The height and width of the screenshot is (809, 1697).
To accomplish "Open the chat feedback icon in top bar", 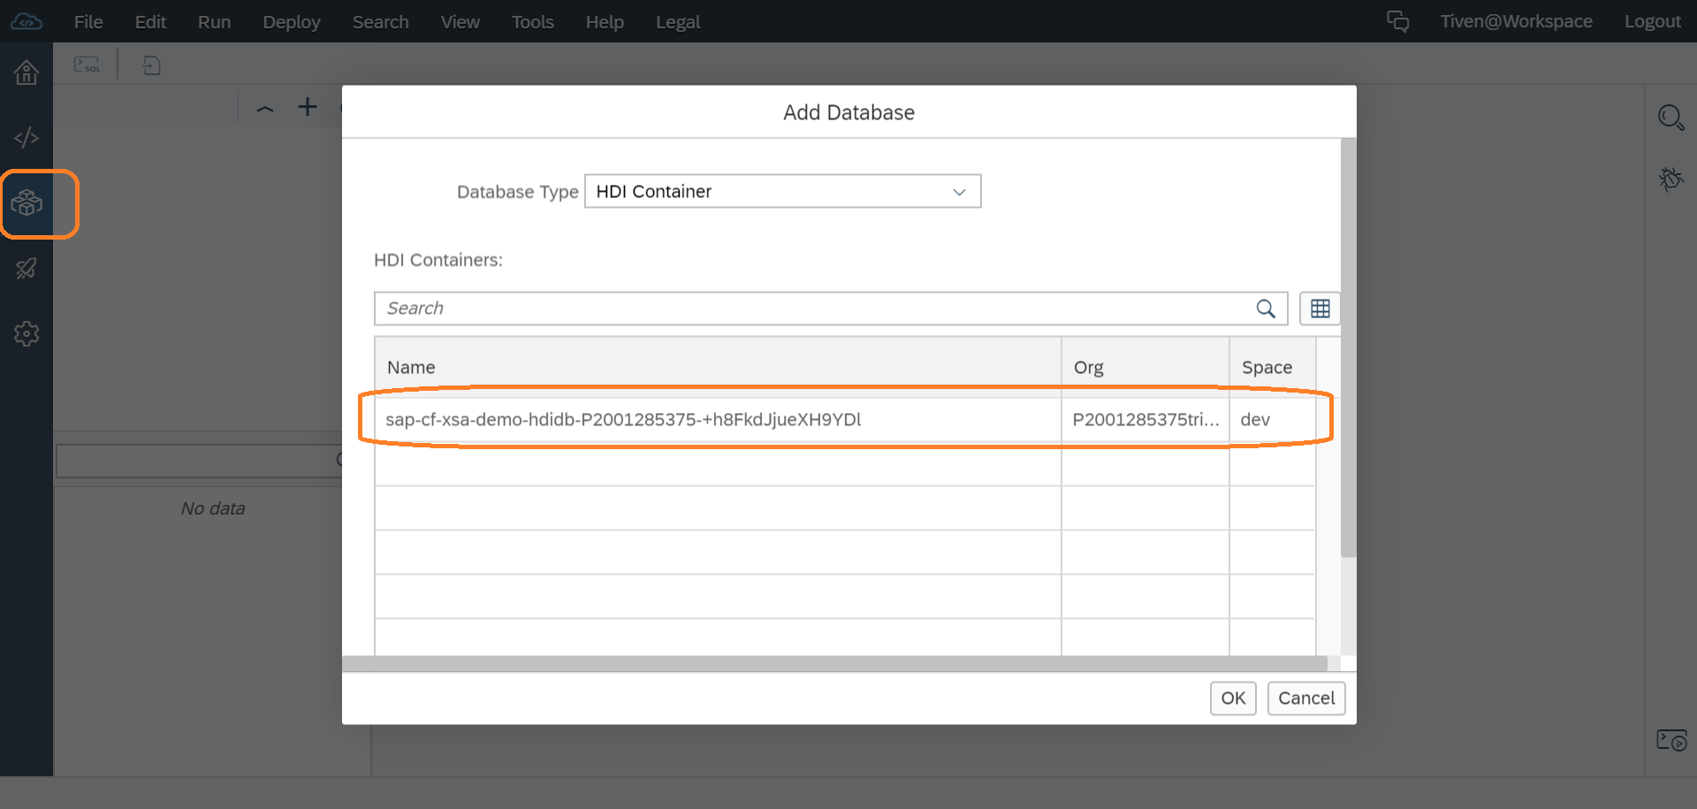I will (1397, 21).
